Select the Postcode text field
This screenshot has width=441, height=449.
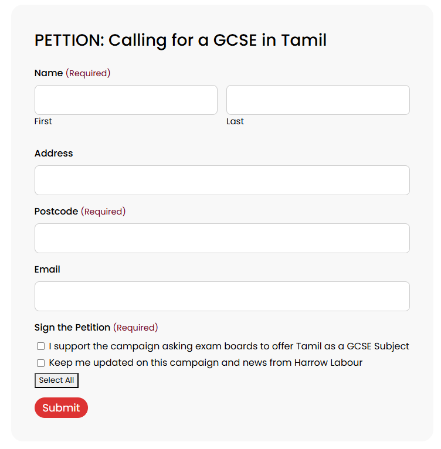pyautogui.click(x=222, y=238)
